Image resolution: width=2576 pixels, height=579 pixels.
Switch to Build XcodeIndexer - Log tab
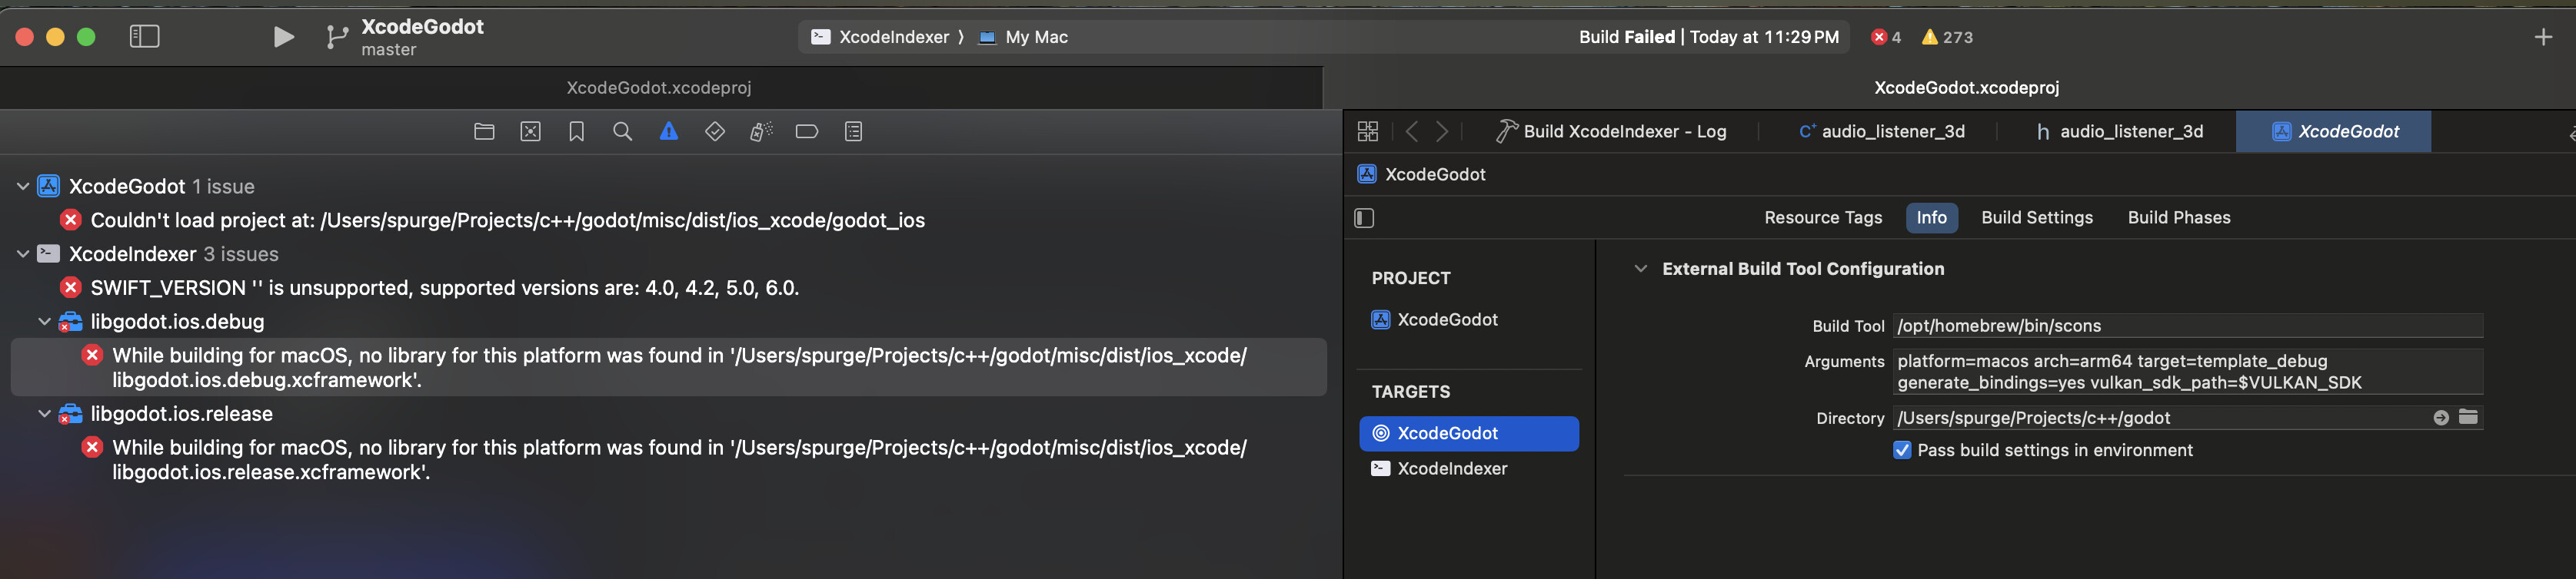(x=1611, y=132)
